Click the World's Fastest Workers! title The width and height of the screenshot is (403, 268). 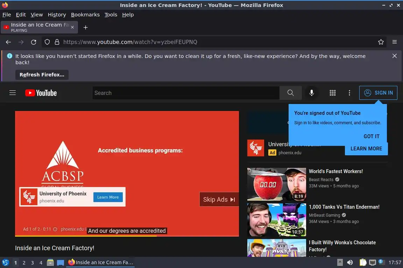pos(336,171)
